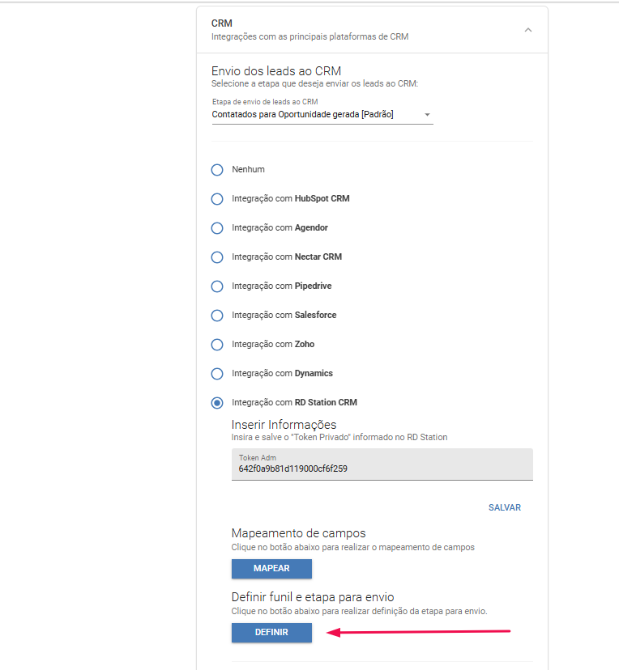Click the 'definição da etapa para envio' text

[360, 611]
